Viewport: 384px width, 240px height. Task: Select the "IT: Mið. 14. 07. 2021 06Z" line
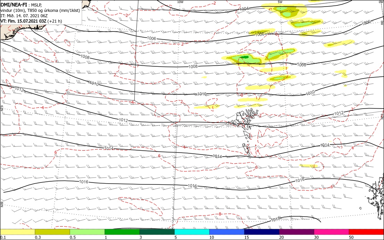coord(24,16)
